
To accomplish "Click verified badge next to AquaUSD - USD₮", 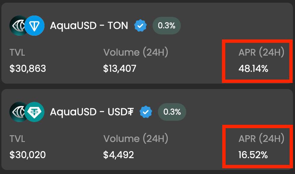I will [x=146, y=112].
